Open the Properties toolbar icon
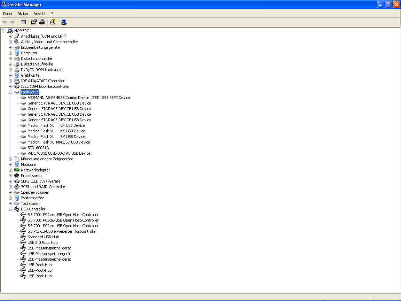The width and height of the screenshot is (401, 301). (x=34, y=22)
